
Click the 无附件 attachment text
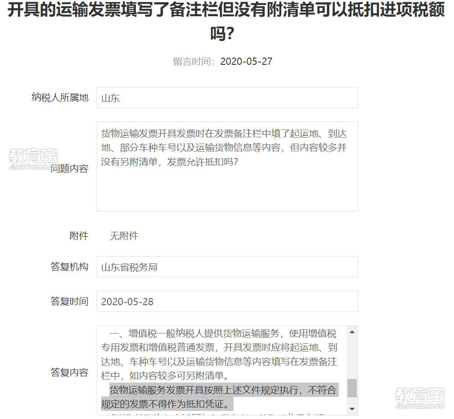coord(124,236)
